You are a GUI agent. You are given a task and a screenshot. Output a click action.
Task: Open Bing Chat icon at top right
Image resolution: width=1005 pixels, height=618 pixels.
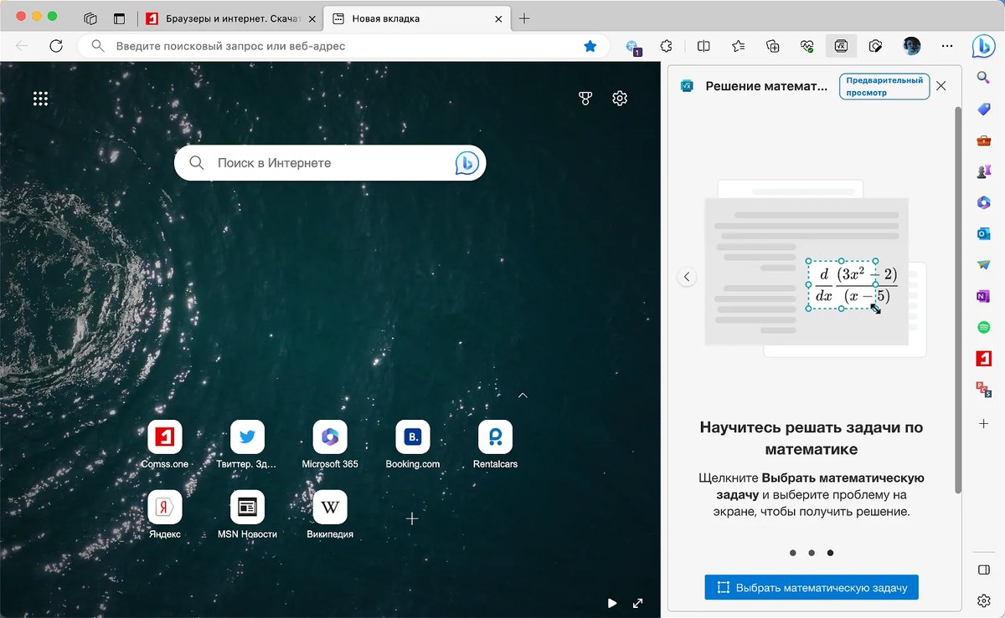(x=983, y=46)
